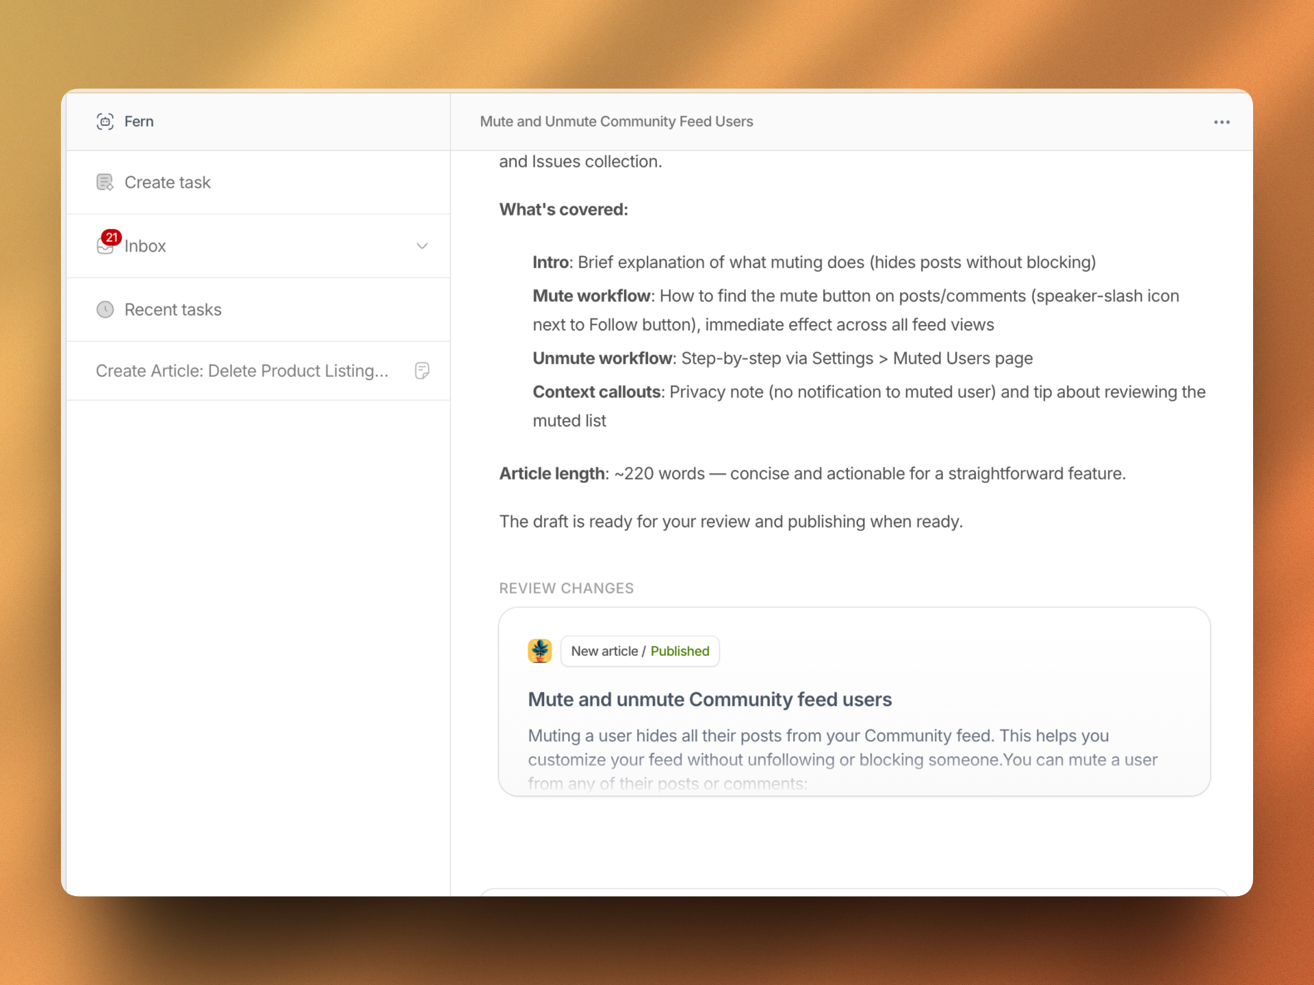
Task: Open the article titled Mute and unmute Community feed users
Action: click(709, 699)
